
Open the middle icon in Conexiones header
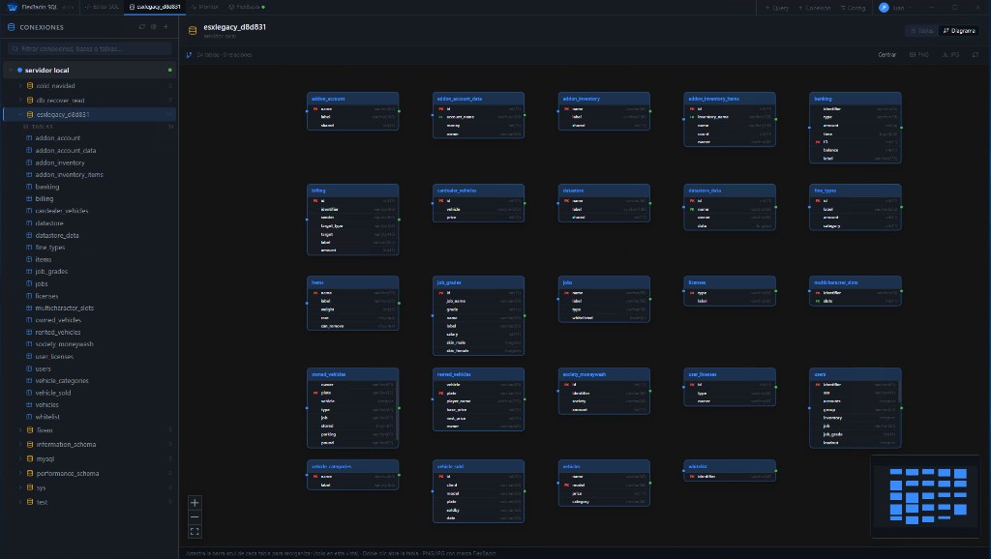[x=154, y=27]
